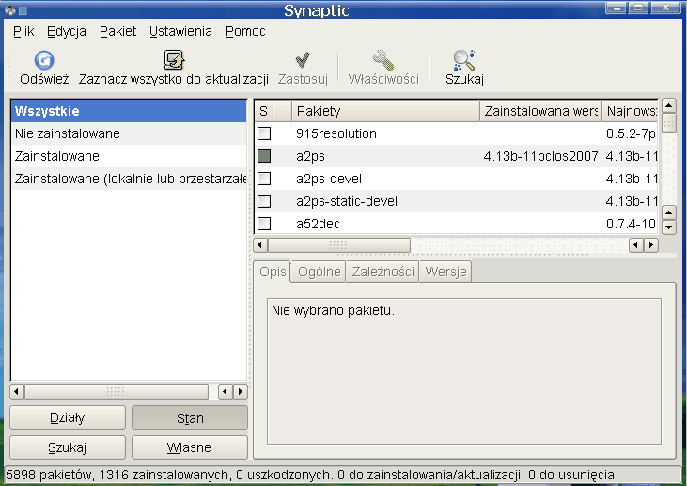Open the Pomoc menu

pos(245,31)
